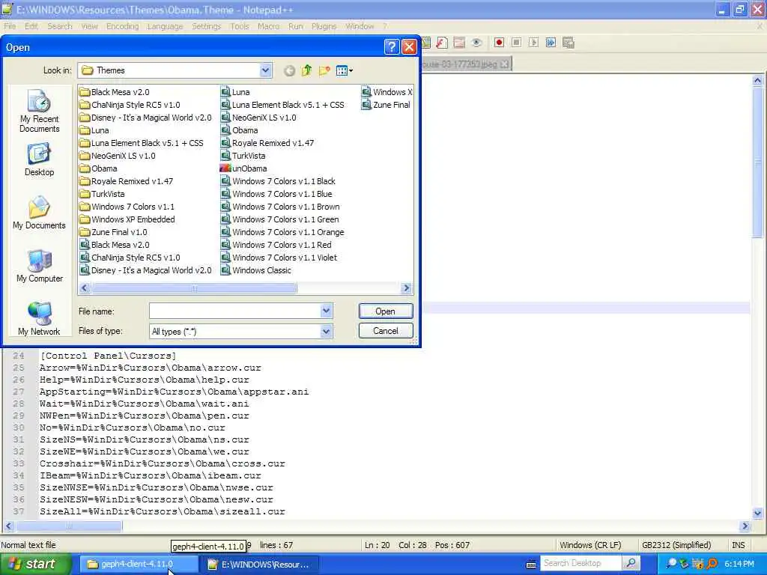Image resolution: width=767 pixels, height=575 pixels.
Task: Select the Obama theme file
Action: pyautogui.click(x=239, y=130)
